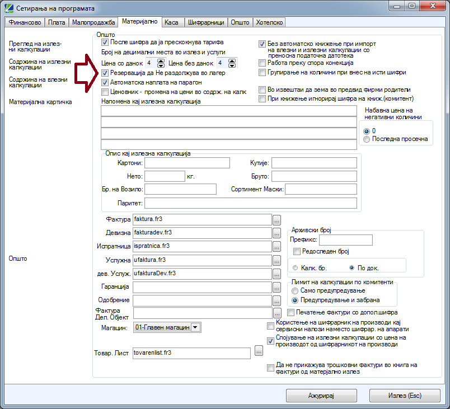Open 'Содржина на излезни калкулации' section
This screenshot has width=450, height=409.
point(40,64)
